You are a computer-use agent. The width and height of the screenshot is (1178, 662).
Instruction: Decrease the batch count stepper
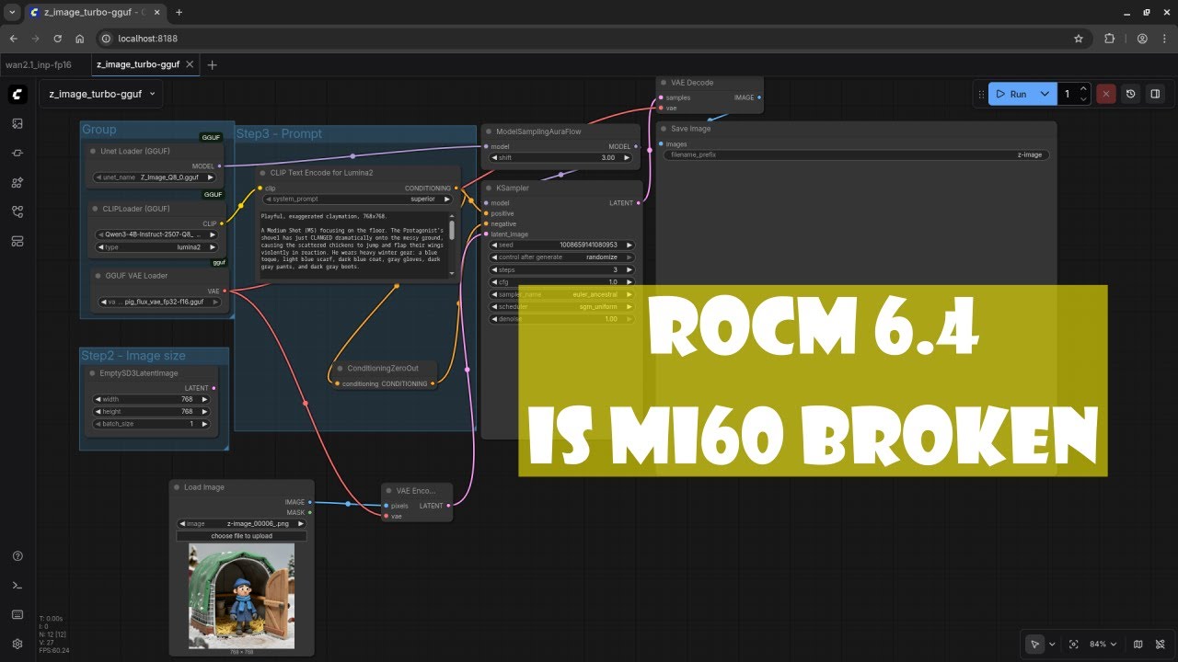point(1083,98)
